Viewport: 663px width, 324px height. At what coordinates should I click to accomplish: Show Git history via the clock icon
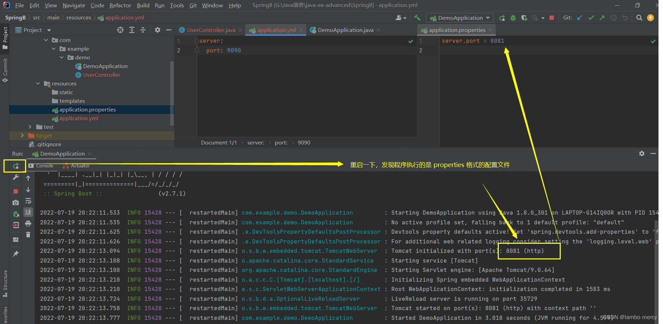[x=614, y=18]
